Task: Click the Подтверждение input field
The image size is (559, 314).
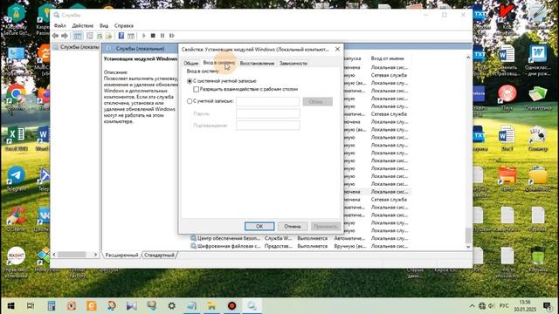Action: 268,126
